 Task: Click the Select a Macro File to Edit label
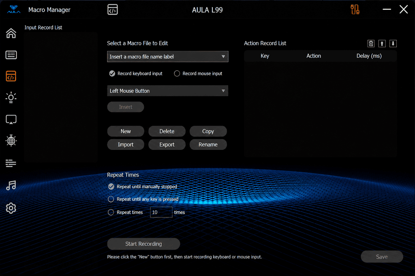click(x=137, y=43)
